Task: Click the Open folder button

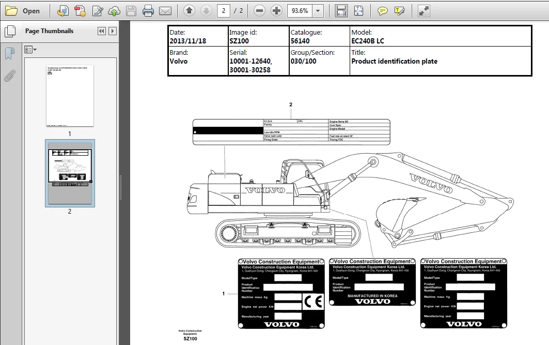Action: tap(23, 11)
